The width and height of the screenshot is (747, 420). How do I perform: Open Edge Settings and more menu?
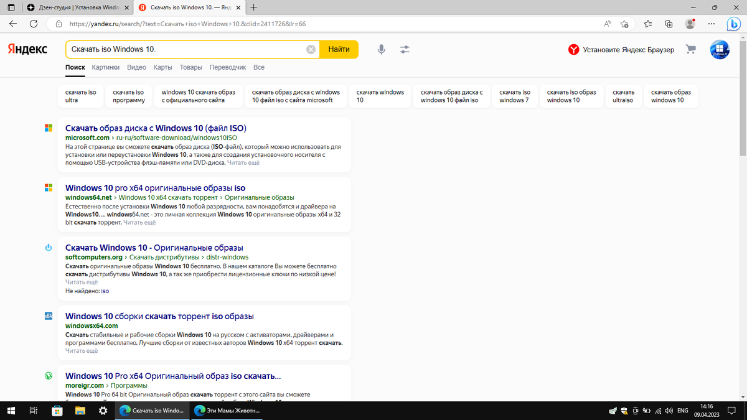(712, 24)
